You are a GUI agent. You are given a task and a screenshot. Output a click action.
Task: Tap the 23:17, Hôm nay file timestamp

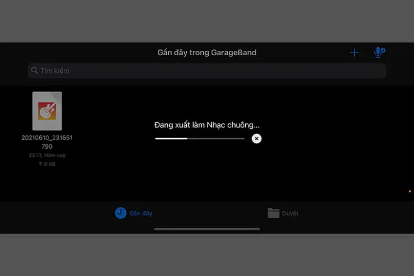tap(47, 156)
